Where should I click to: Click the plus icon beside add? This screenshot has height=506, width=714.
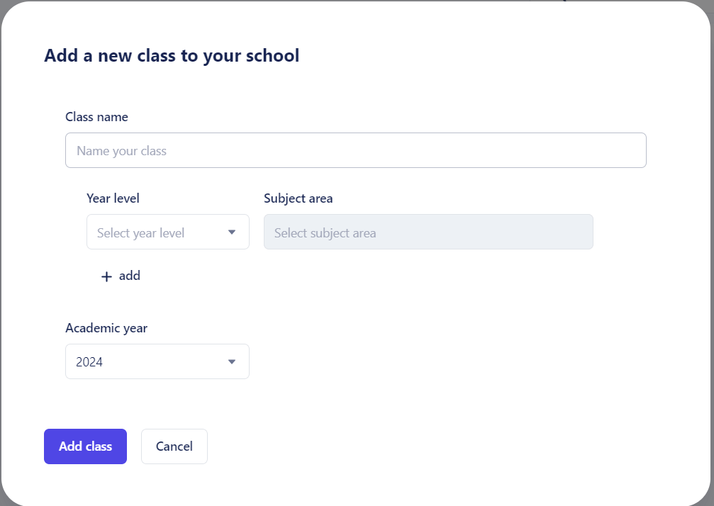(106, 276)
